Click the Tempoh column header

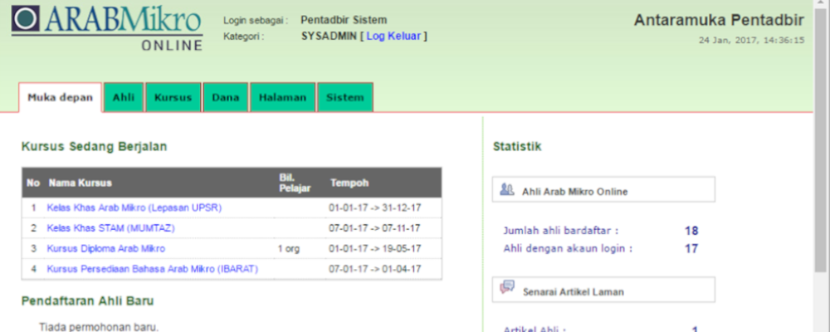[349, 183]
